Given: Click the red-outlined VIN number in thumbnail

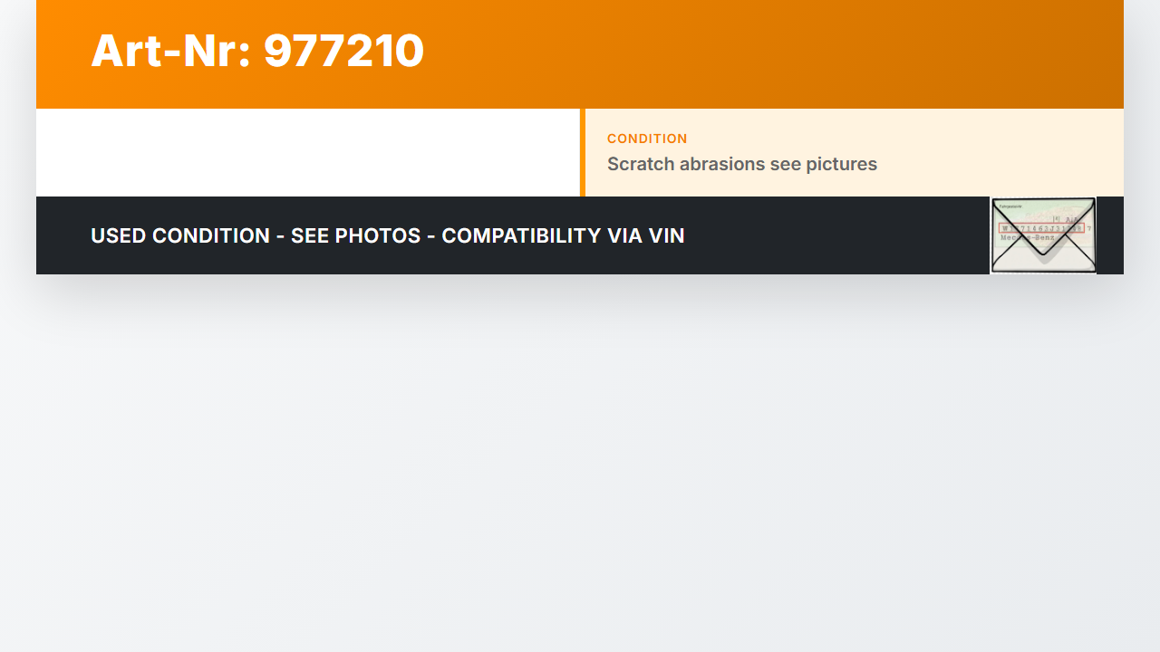Looking at the screenshot, I should [x=1041, y=228].
